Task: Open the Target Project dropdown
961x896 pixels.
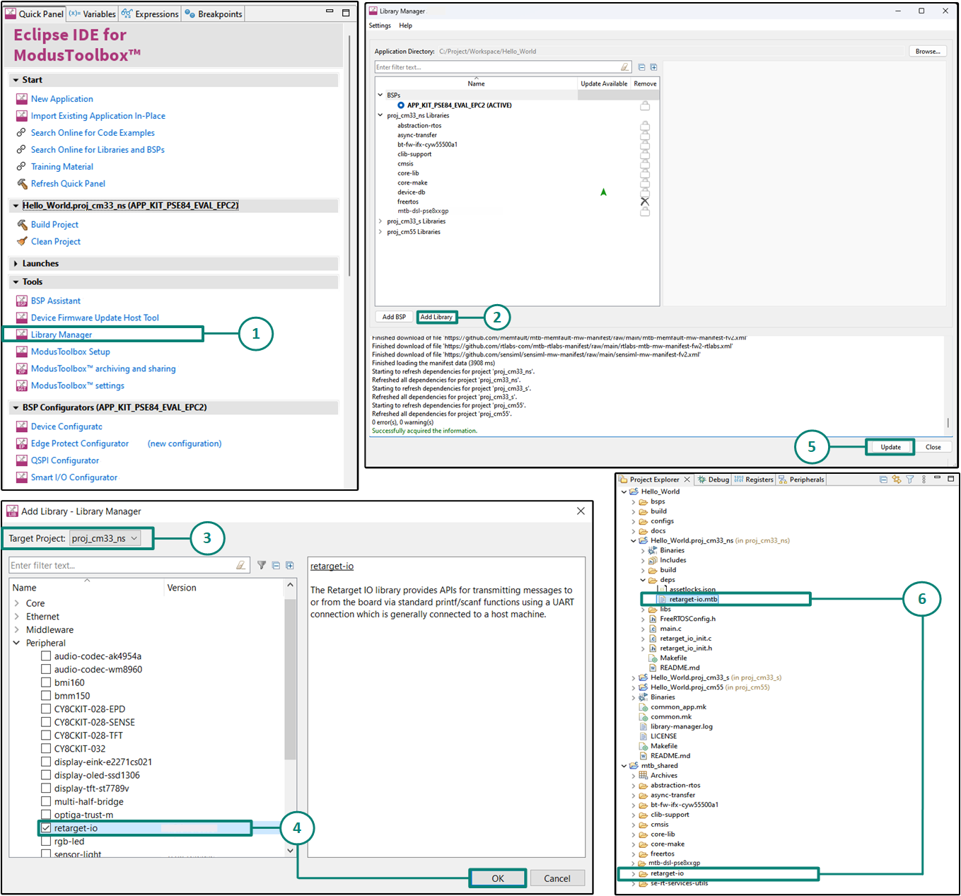Action: pyautogui.click(x=105, y=538)
